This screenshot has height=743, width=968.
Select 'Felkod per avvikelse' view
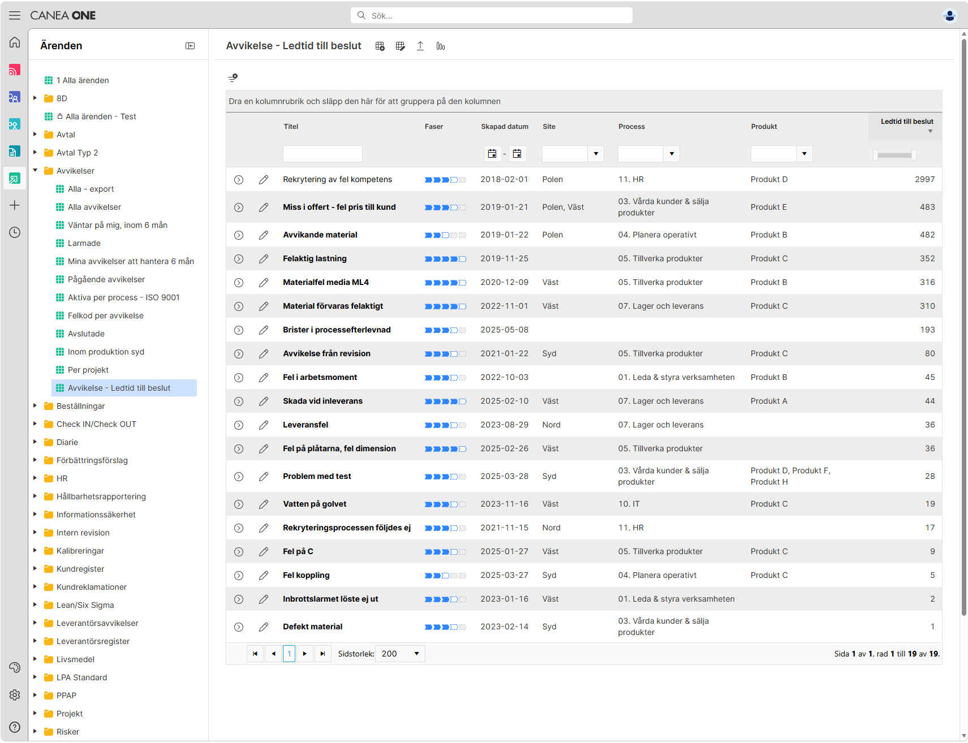[x=106, y=316]
